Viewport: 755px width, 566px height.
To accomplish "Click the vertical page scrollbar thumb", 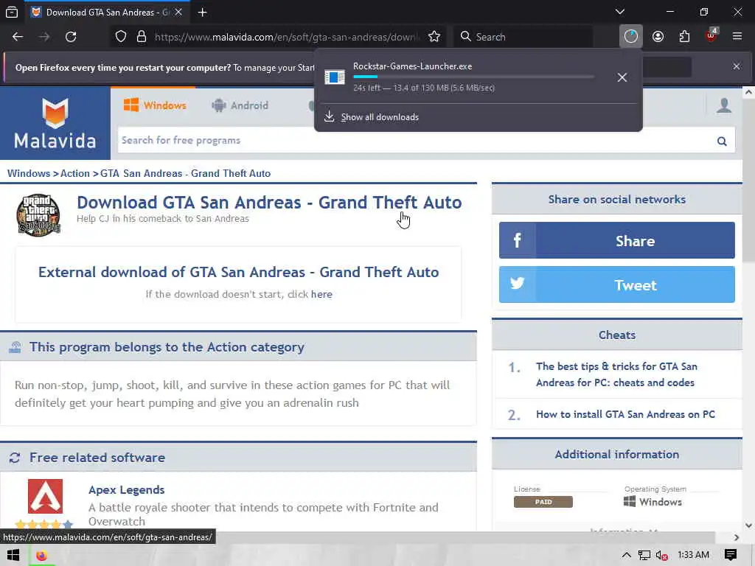I will (x=748, y=183).
